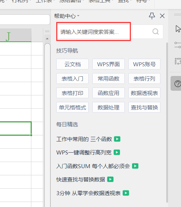Image resolution: width=181 pixels, height=207 pixels.
Task: Play video for 快速查找与替换数据
Action: tap(110, 179)
